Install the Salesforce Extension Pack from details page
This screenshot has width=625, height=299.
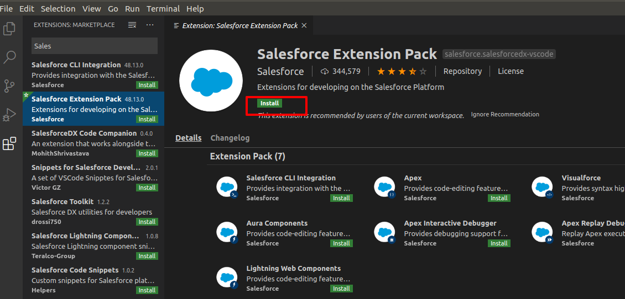point(270,103)
